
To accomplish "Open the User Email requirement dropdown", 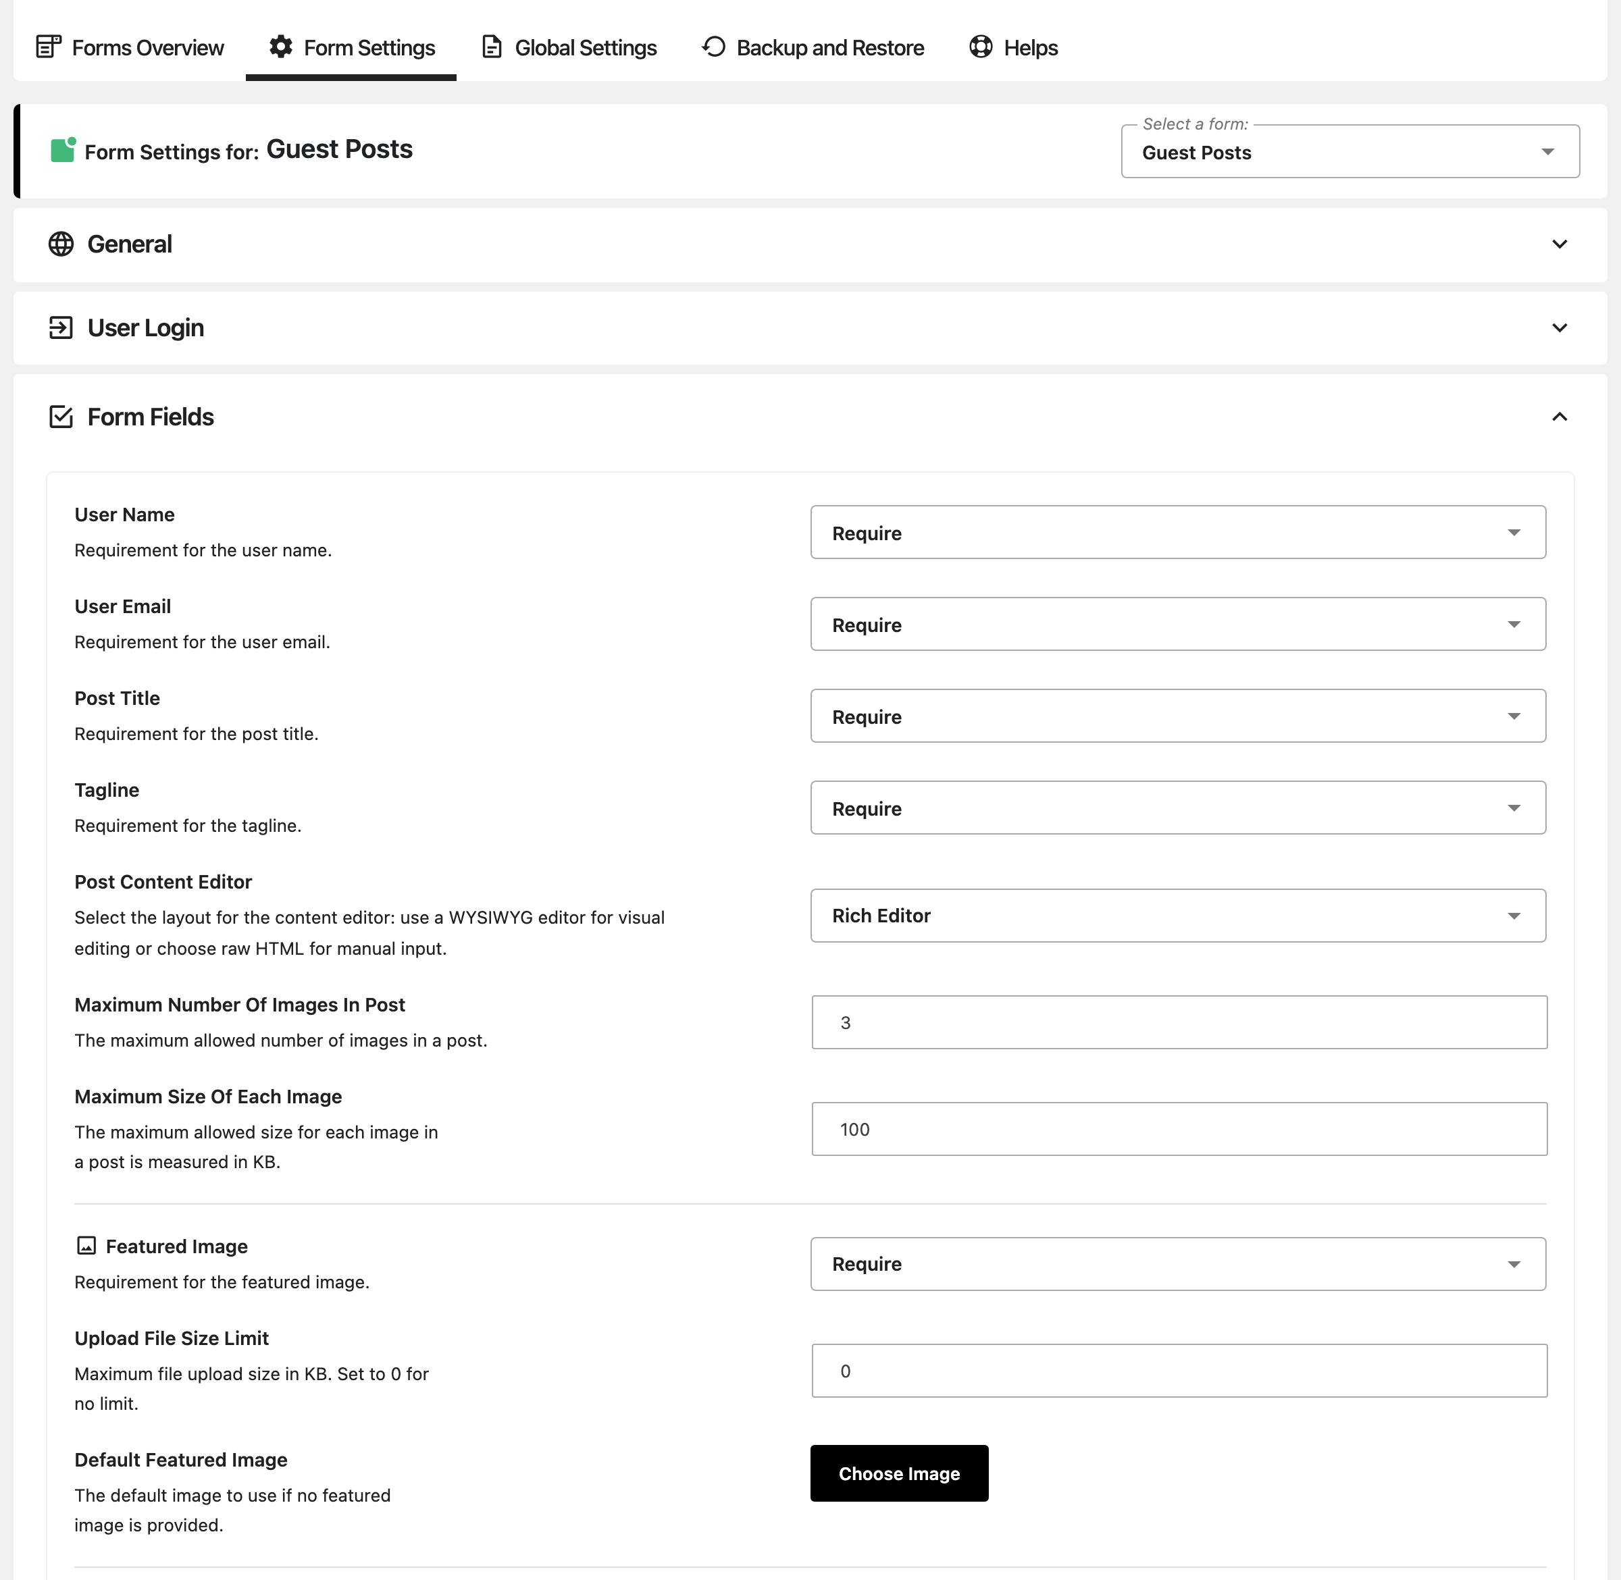I will click(x=1178, y=624).
